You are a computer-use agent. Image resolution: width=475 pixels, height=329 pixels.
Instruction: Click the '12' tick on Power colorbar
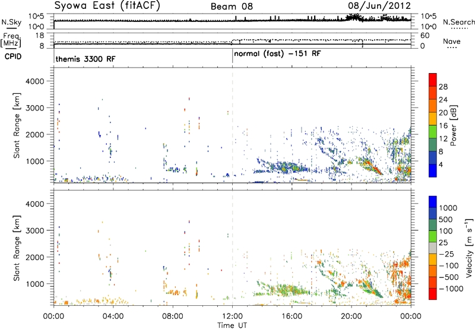pos(443,138)
